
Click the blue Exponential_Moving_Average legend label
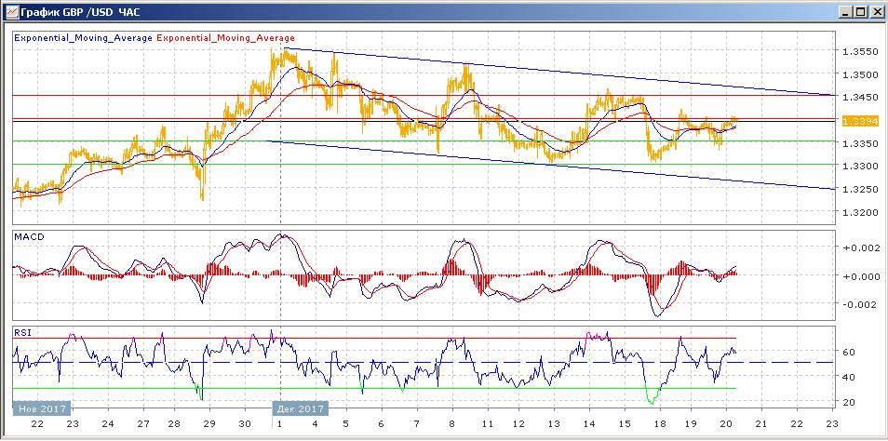[83, 38]
